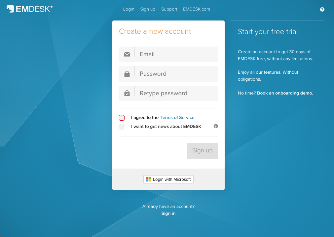
Task: Open Support in the top navigation
Action: [x=169, y=9]
